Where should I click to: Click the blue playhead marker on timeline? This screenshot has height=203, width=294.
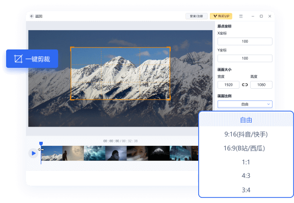(41, 144)
